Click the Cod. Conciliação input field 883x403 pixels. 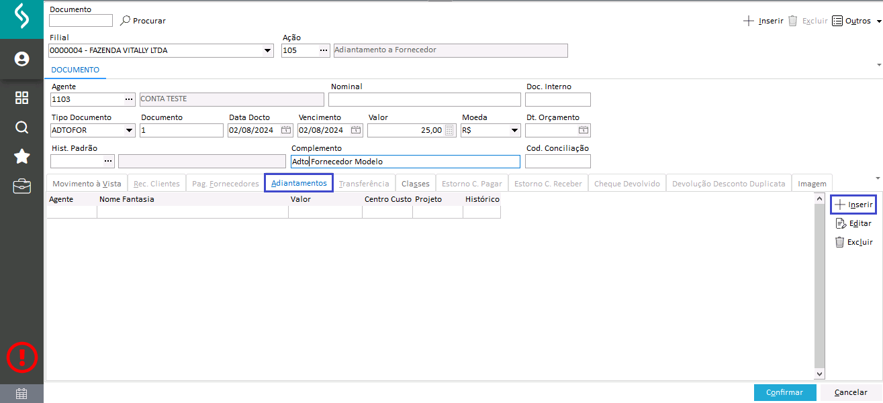(x=558, y=161)
